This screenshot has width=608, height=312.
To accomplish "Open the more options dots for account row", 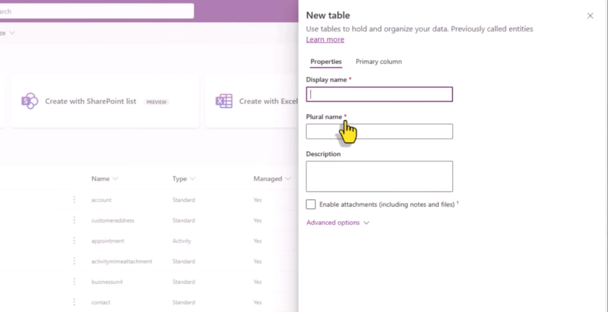I will click(74, 200).
